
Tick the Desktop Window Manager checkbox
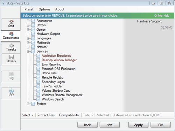tap(38, 60)
